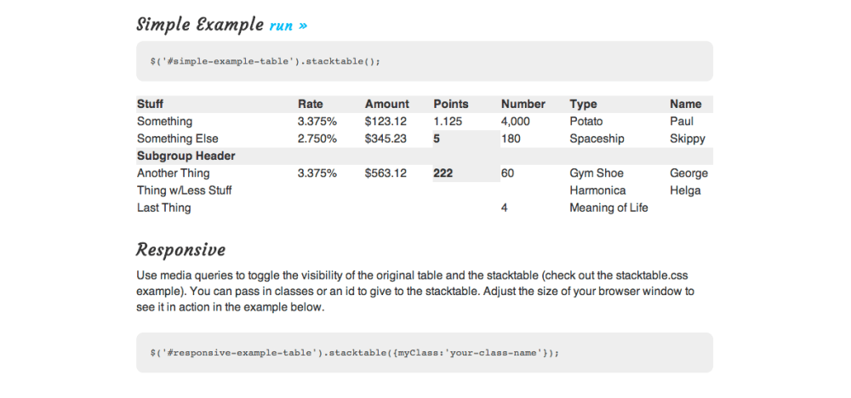This screenshot has width=851, height=398.
Task: Click the Name column header
Action: (685, 104)
